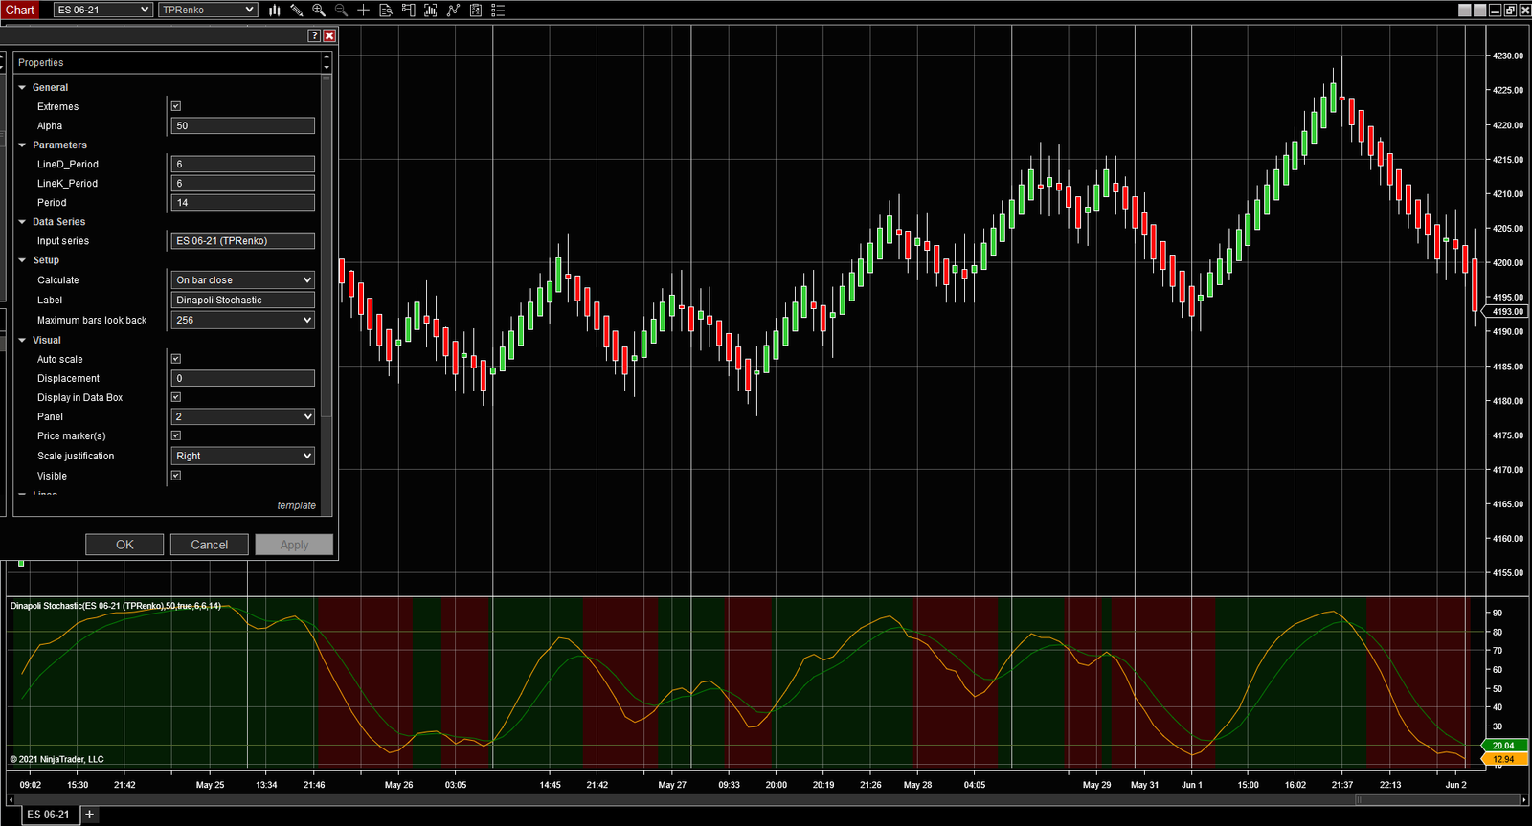The image size is (1532, 826).
Task: Click the LineK_Period input field
Action: tap(243, 183)
